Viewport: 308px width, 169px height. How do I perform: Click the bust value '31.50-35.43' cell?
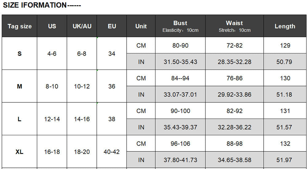[180, 62]
